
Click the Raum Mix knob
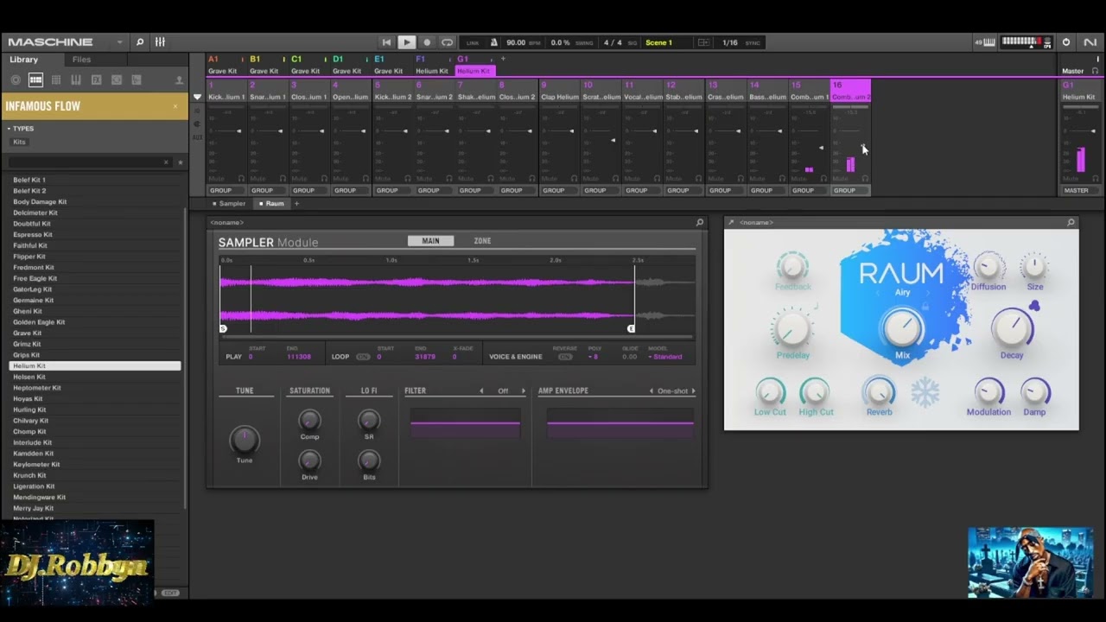(902, 328)
